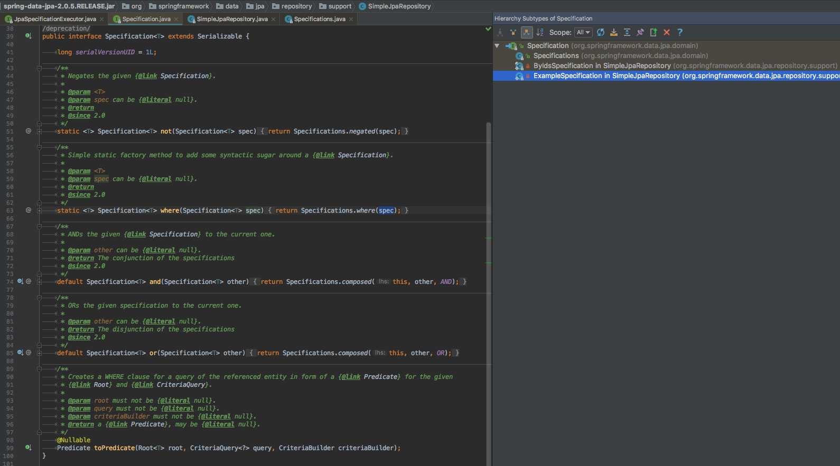Show class hierarchy view
Screen dimensions: 840x466
(500, 32)
